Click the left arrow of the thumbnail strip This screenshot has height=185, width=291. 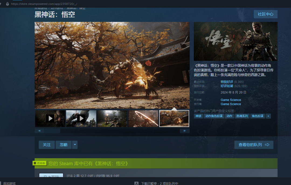(39, 131)
